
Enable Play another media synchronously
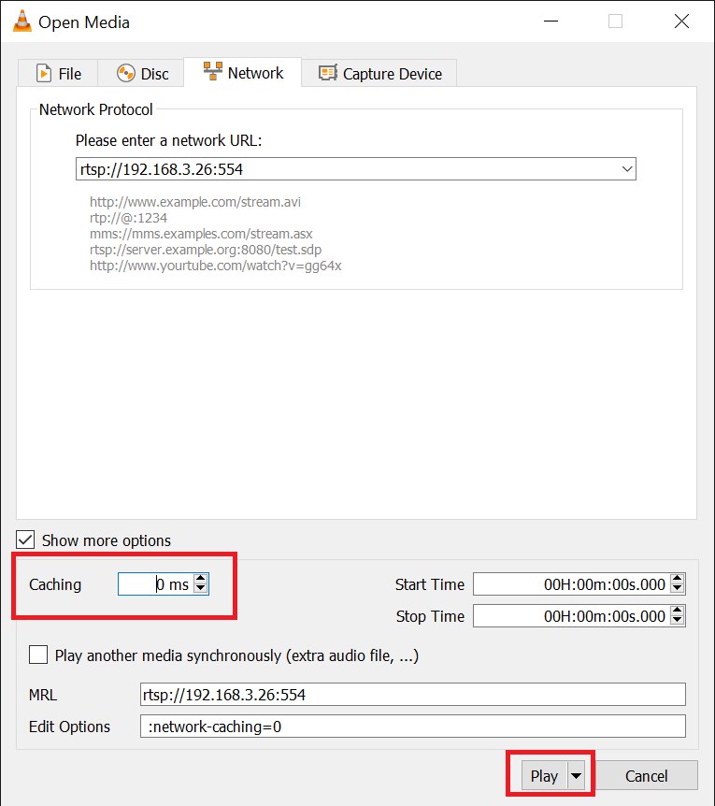point(38,655)
